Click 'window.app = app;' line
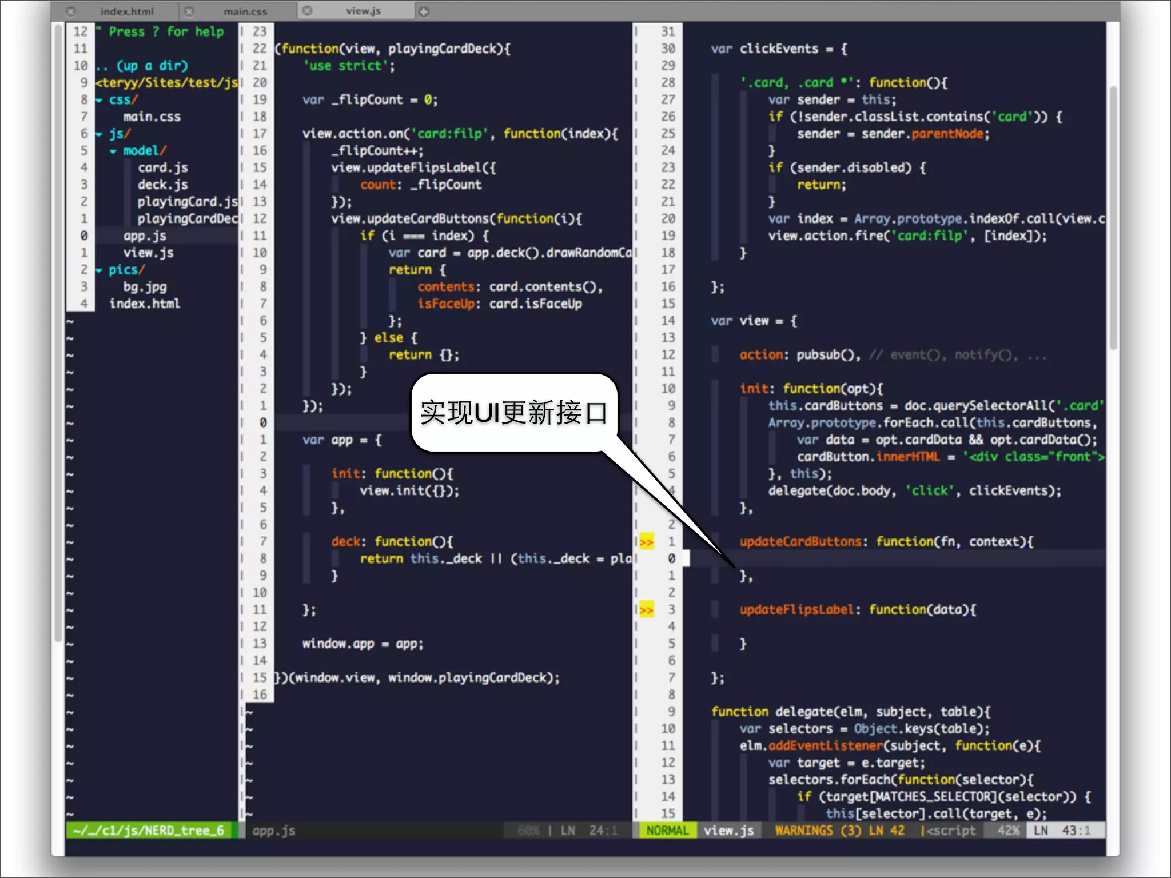The width and height of the screenshot is (1171, 878). click(x=363, y=644)
